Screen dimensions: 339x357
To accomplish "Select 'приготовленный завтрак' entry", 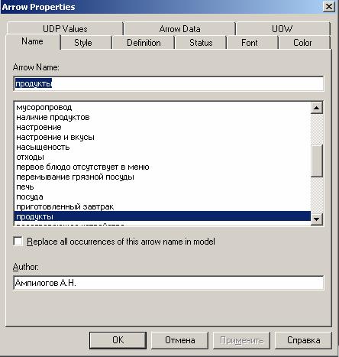I will click(x=163, y=206).
